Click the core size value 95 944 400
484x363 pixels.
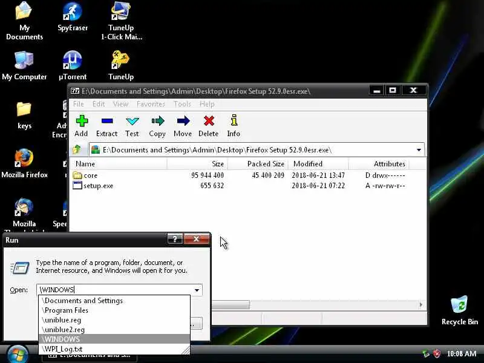[208, 175]
